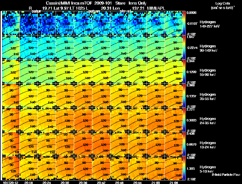
Task: Click the 4.888 scale maximum value
Action: click(191, 158)
